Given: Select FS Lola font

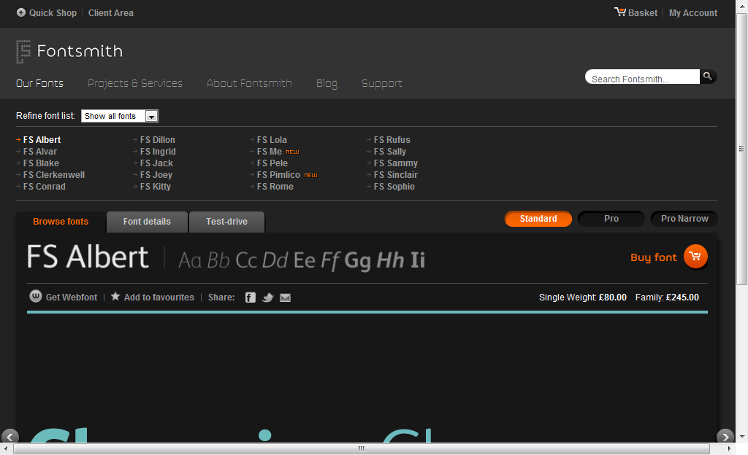Looking at the screenshot, I should click(x=272, y=140).
